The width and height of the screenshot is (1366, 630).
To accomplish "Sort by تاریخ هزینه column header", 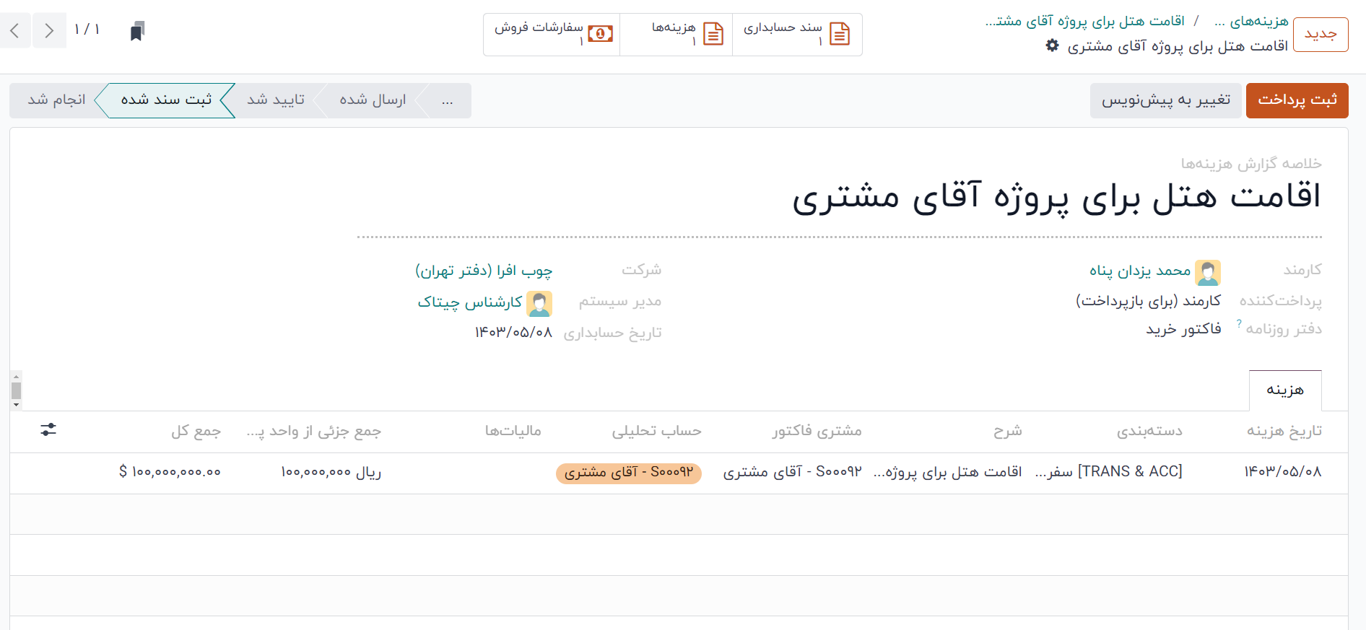I will 1284,432.
